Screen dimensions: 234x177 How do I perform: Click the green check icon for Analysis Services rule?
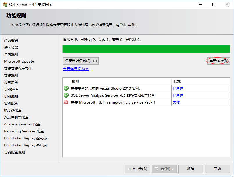pos(66,95)
